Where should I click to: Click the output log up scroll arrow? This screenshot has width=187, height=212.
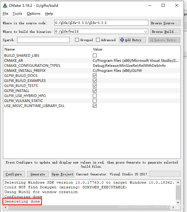click(x=178, y=182)
